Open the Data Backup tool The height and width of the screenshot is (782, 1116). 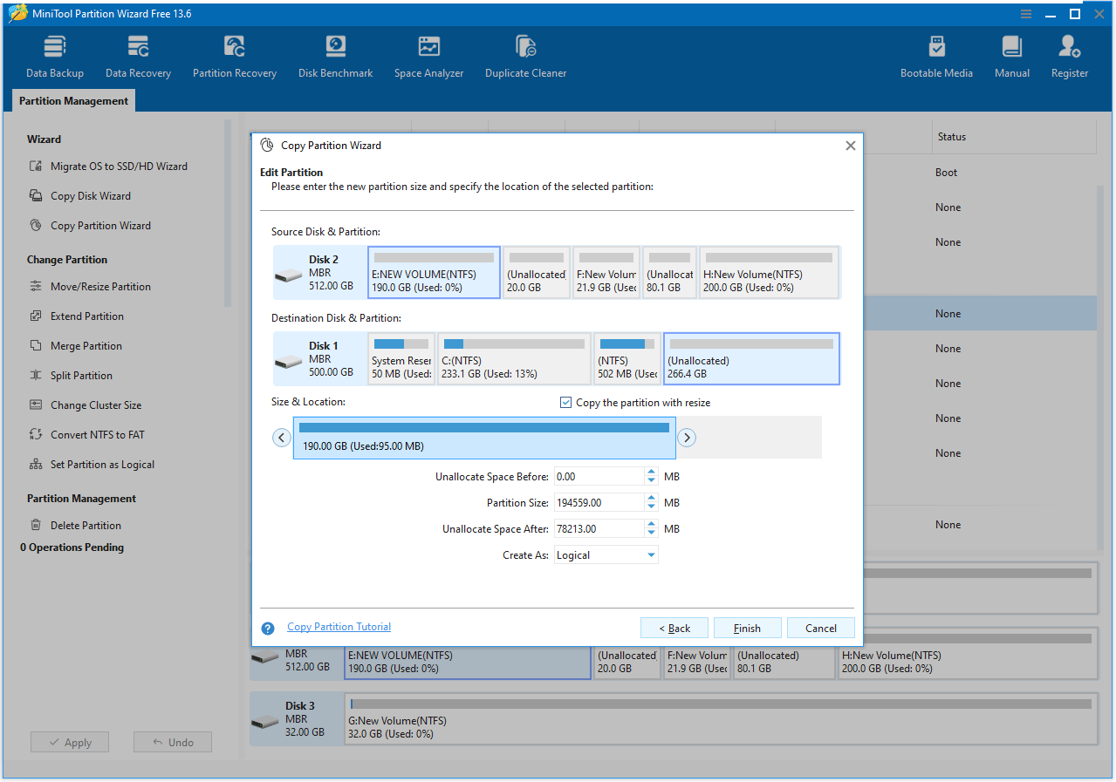tap(55, 58)
